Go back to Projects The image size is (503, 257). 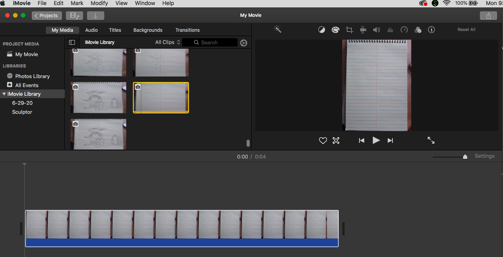[47, 16]
